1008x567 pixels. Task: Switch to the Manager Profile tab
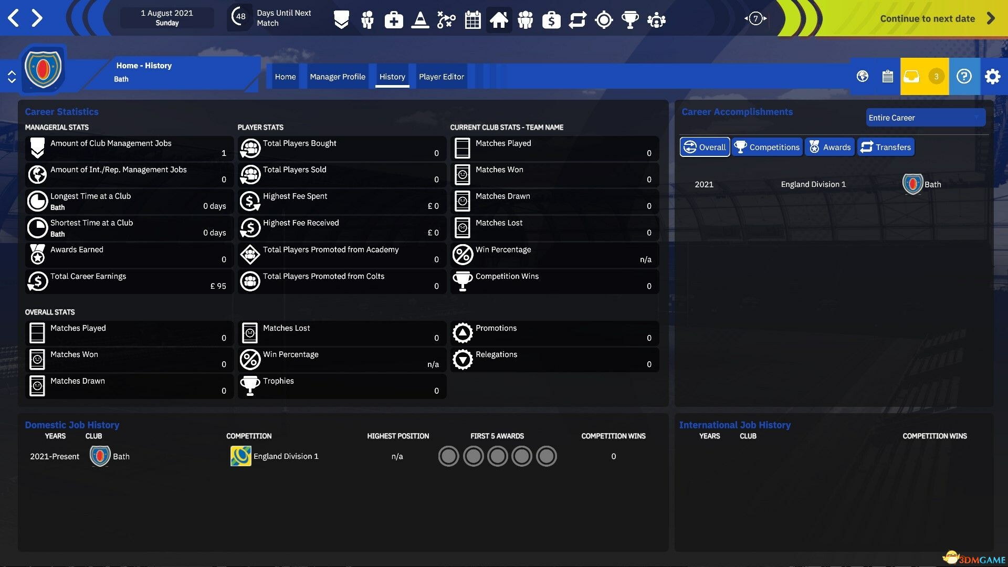(337, 77)
